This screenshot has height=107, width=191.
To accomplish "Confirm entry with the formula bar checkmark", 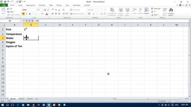I will coord(30,21).
